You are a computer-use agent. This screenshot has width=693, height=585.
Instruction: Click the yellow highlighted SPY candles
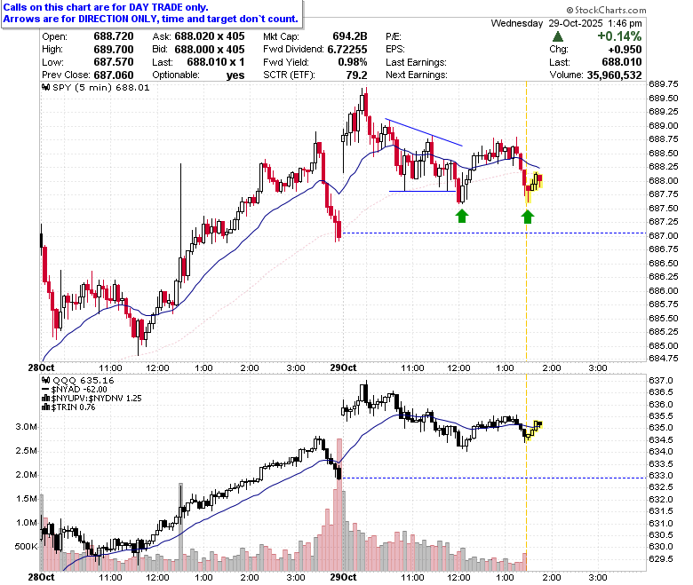pos(534,187)
